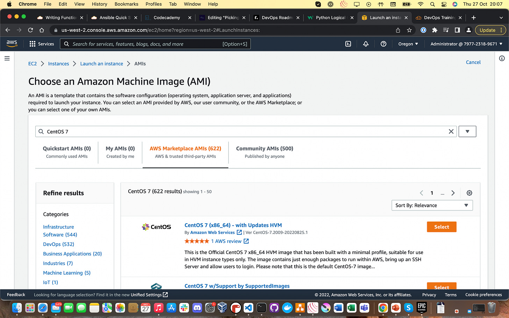Go to previous page of AMI results
The height and width of the screenshot is (318, 509).
422,193
